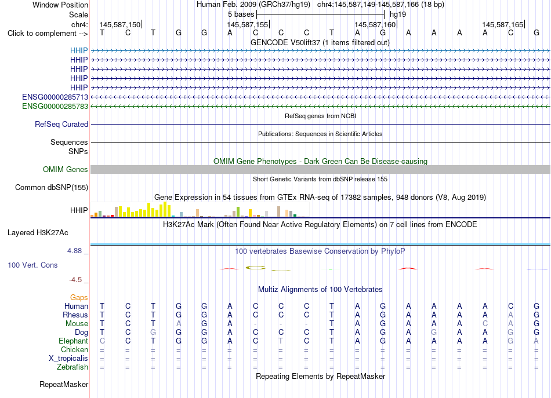This screenshot has width=551, height=398.
Task: Select the Mouse alignment row label
Action: point(77,324)
